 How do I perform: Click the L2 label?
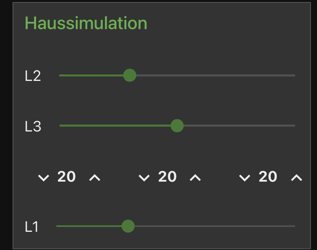click(33, 76)
